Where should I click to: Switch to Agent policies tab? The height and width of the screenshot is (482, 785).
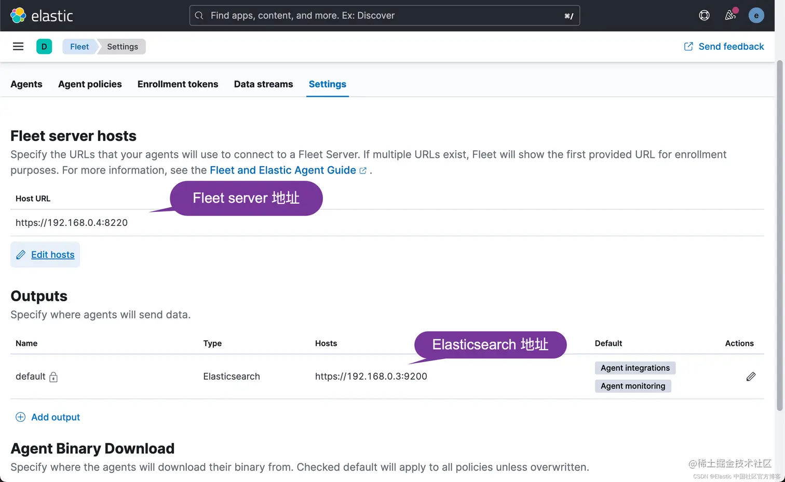[x=90, y=84]
